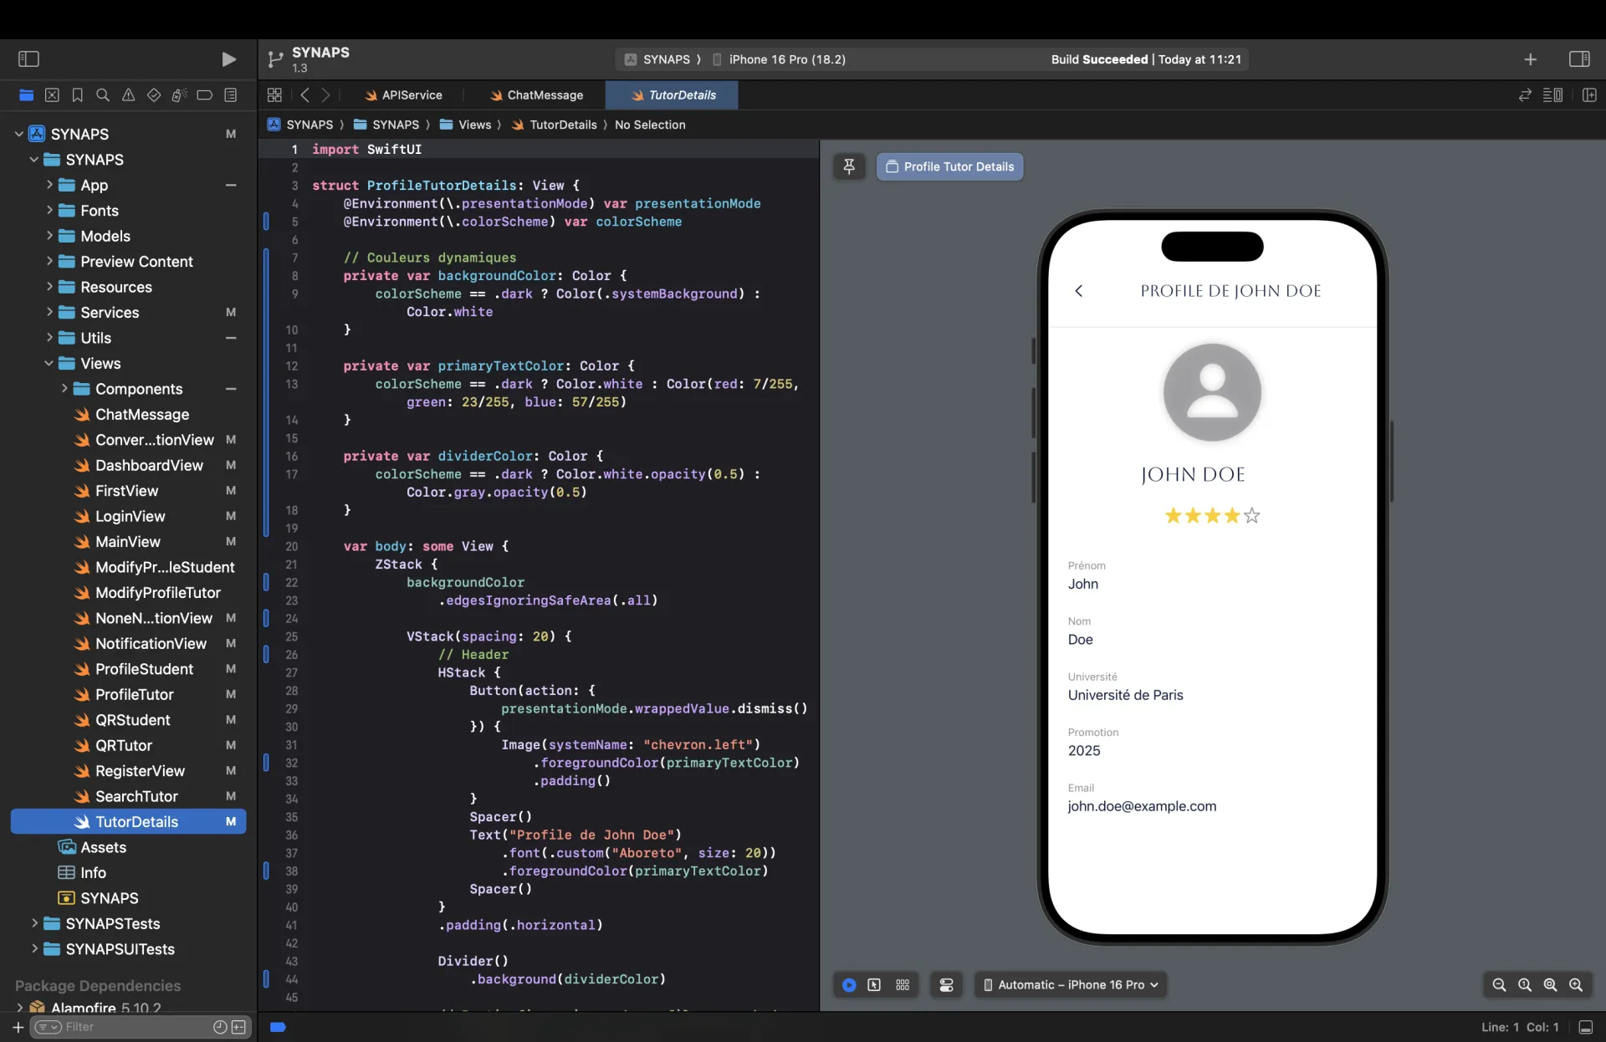The height and width of the screenshot is (1042, 1606).
Task: Click No Selection in breadcrumb
Action: (x=650, y=125)
